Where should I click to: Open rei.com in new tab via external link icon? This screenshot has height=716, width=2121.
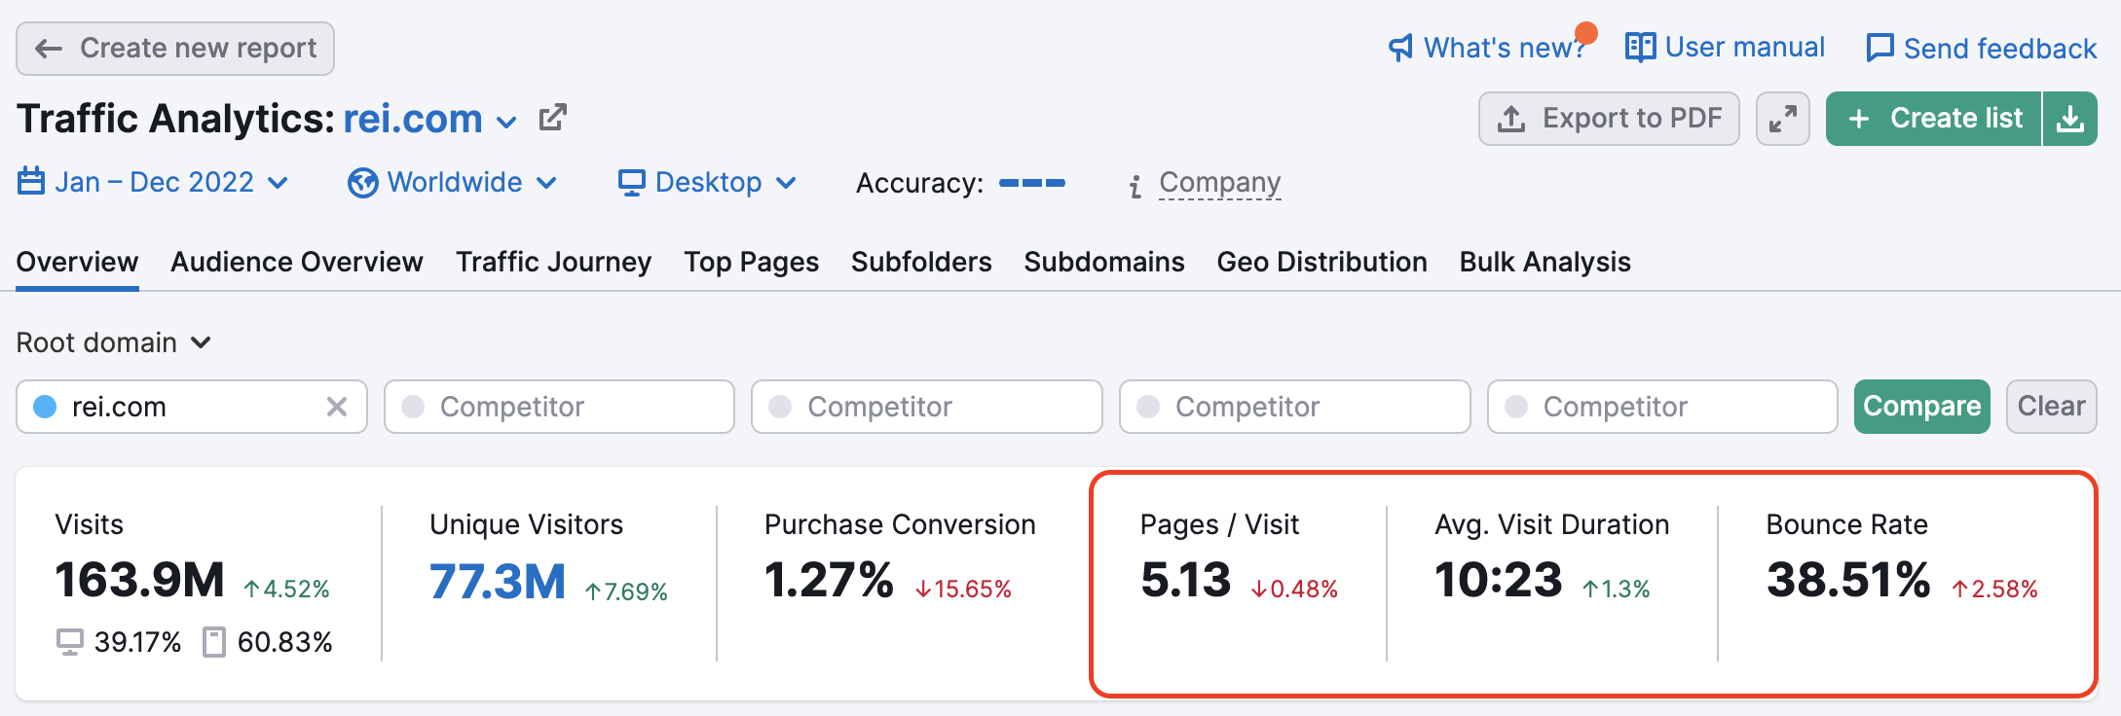pos(553,118)
